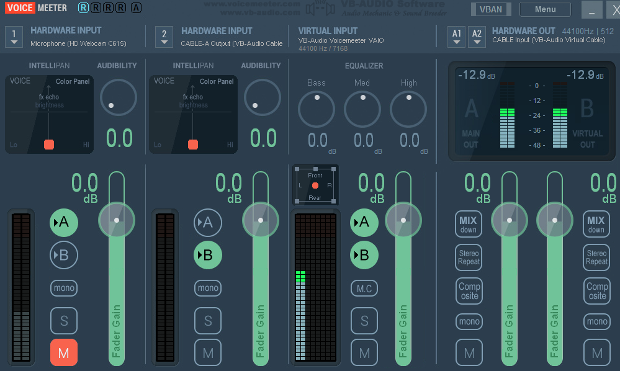
Task: Toggle bus B routing for Hardware Input 2
Action: click(207, 255)
